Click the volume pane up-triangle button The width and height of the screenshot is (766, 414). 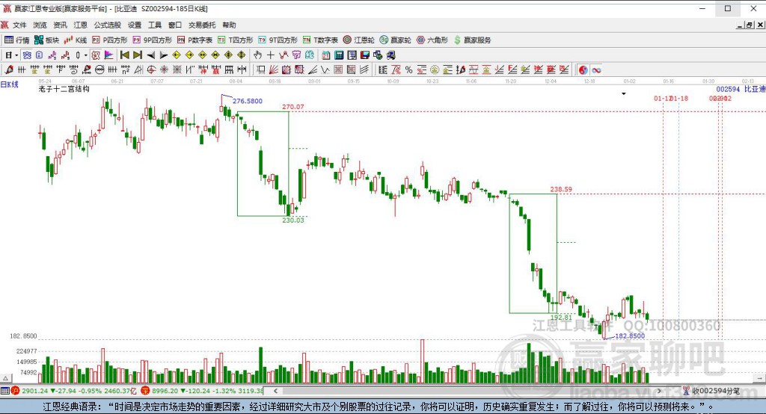click(x=5, y=378)
